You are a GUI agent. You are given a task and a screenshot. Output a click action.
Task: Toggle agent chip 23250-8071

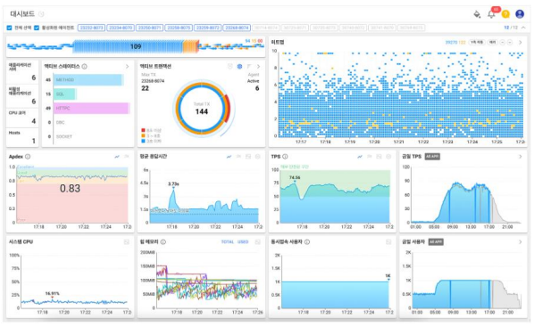tap(150, 28)
